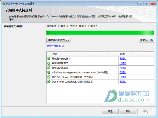
Task: Select 针对 SQL Server 注册表项的一致性验证 text
Action: tap(73, 77)
